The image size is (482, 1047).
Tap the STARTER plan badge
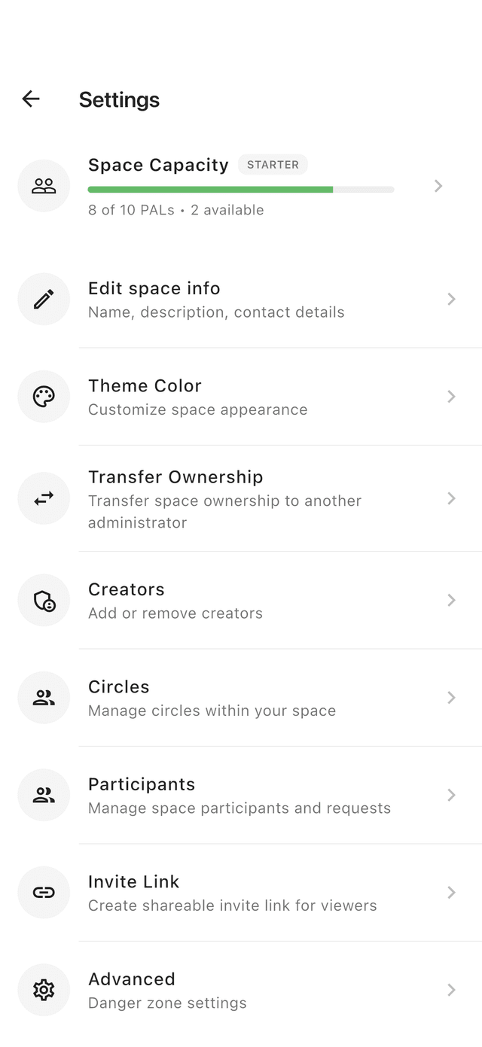(x=273, y=165)
